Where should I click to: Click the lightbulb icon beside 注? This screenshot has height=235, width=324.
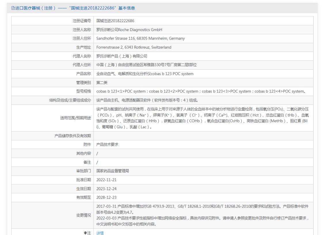tap(85, 233)
